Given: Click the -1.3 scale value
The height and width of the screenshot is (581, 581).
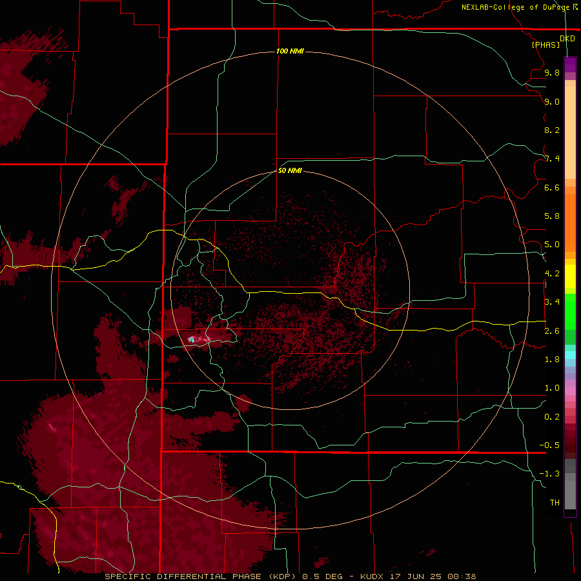Looking at the screenshot, I should click(549, 474).
